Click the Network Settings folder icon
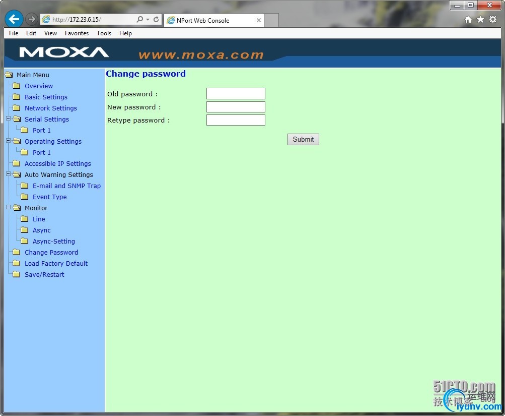The width and height of the screenshot is (505, 416). [17, 108]
